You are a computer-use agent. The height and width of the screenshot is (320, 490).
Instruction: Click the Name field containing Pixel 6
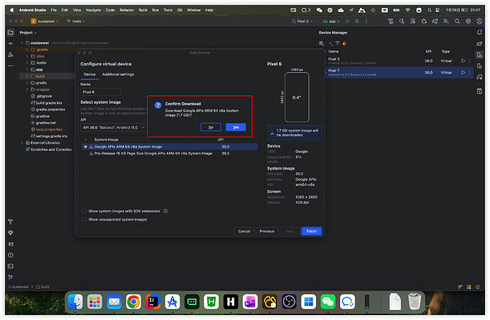click(x=100, y=92)
